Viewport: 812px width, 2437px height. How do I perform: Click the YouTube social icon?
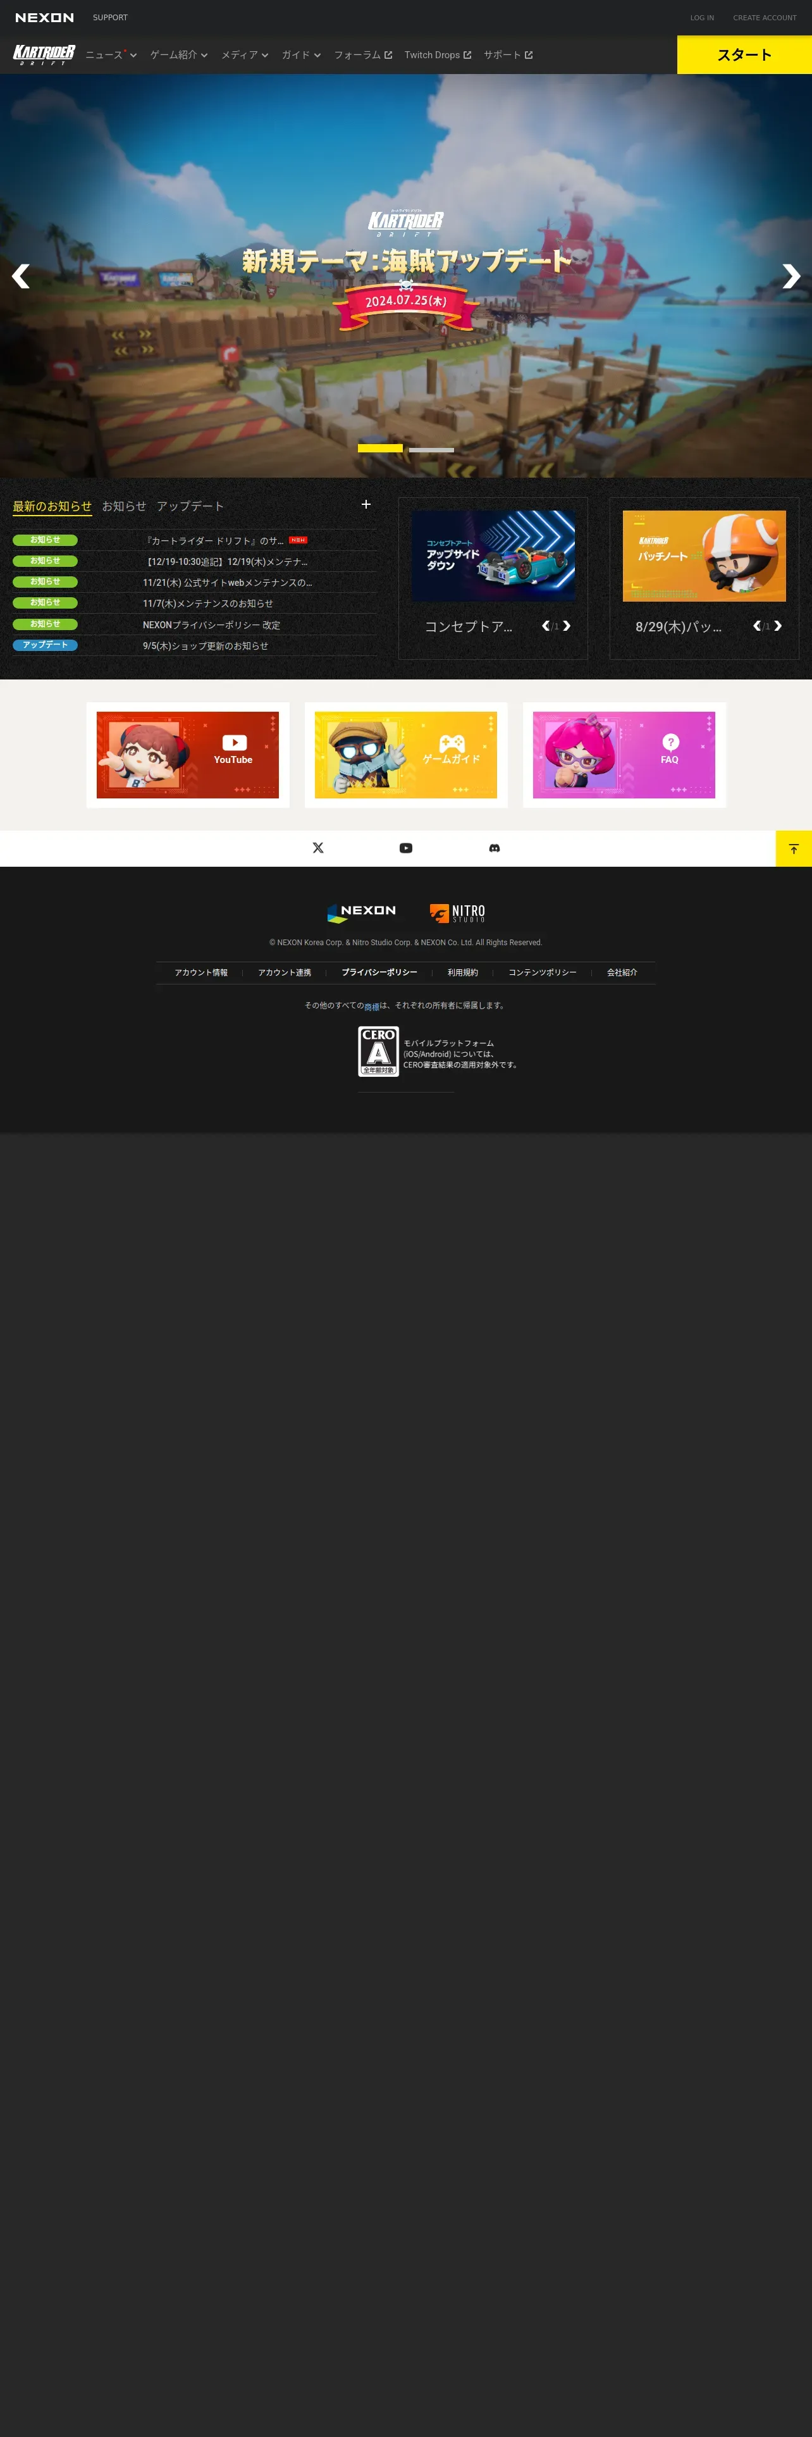pyautogui.click(x=405, y=848)
